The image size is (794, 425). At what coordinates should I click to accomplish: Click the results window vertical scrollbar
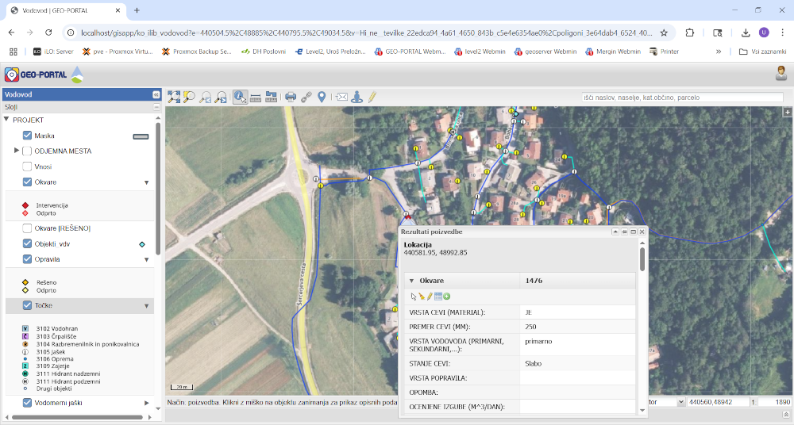coord(642,259)
